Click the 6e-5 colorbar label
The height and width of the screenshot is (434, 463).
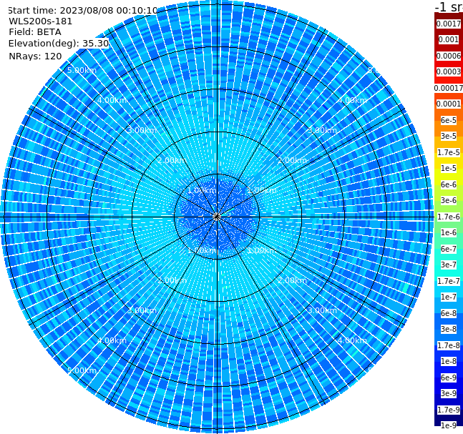click(x=448, y=120)
